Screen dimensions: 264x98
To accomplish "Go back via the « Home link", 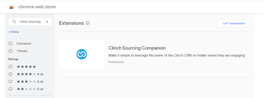I will pos(14,32).
